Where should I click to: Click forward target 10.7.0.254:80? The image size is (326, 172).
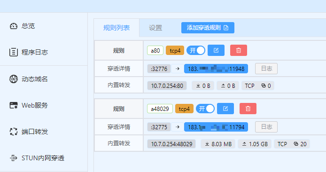pyautogui.click(x=167, y=86)
